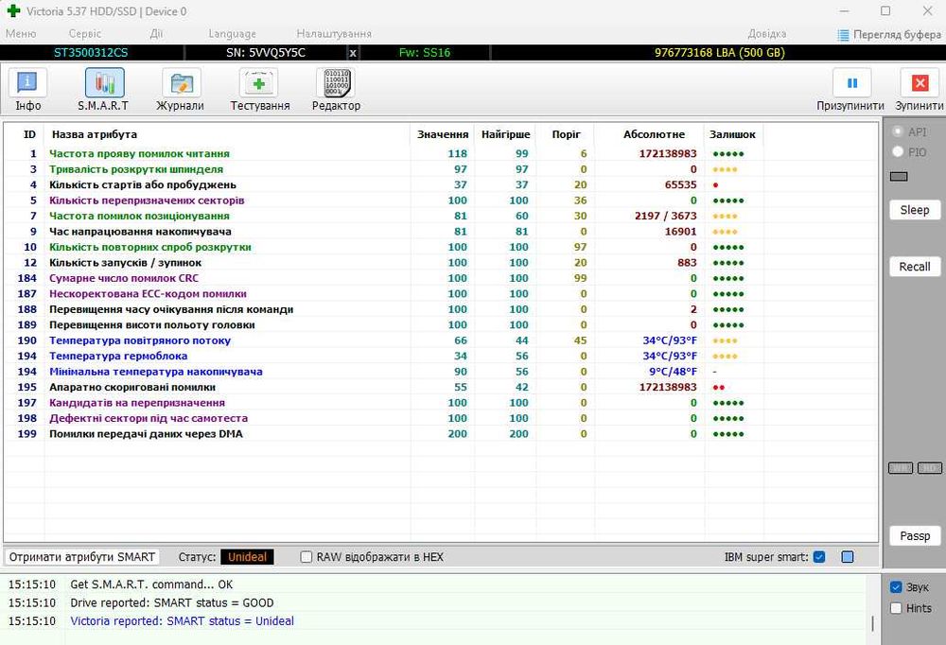Switch to the S.M.A.R.T view
Image resolution: width=946 pixels, height=645 pixels.
coord(104,90)
